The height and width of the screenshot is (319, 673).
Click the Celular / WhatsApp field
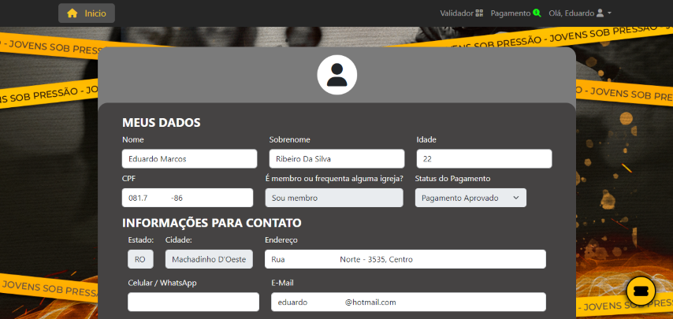tap(194, 302)
